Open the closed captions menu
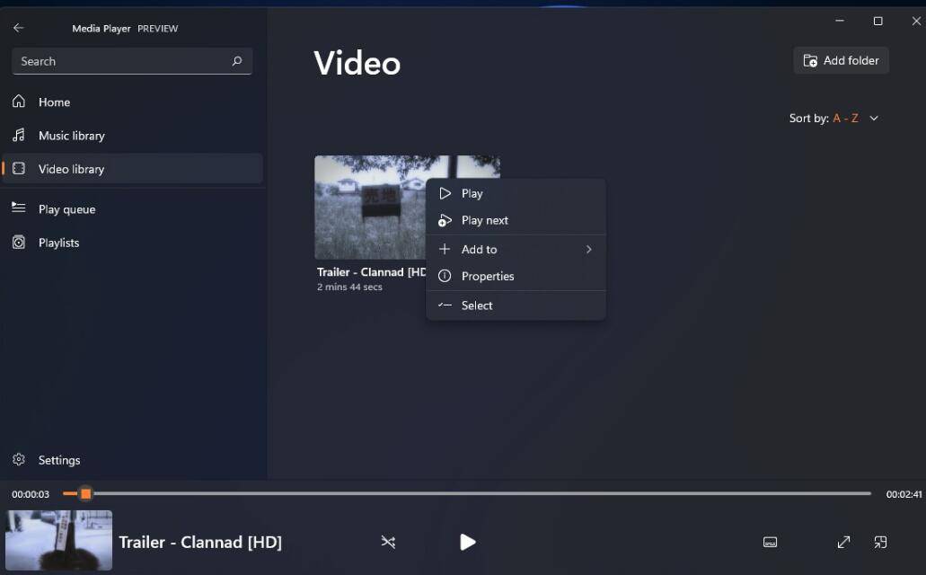This screenshot has width=926, height=575. (x=770, y=542)
